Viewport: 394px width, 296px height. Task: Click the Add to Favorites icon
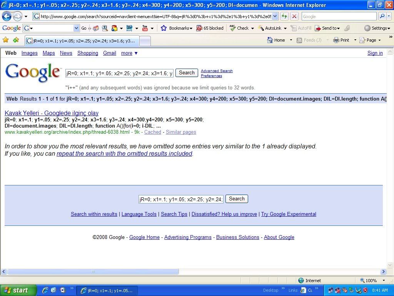[16, 40]
